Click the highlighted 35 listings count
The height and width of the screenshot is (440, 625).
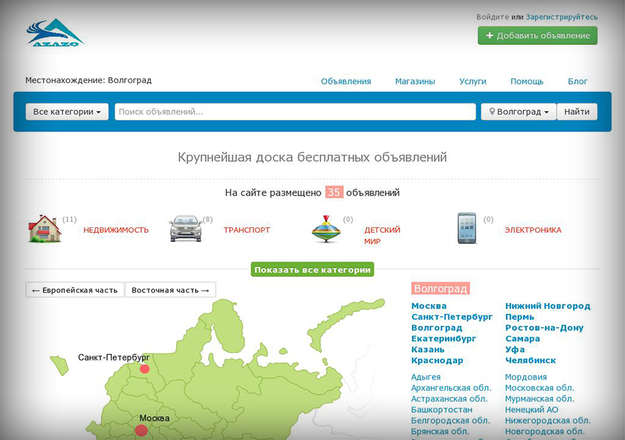click(x=334, y=192)
